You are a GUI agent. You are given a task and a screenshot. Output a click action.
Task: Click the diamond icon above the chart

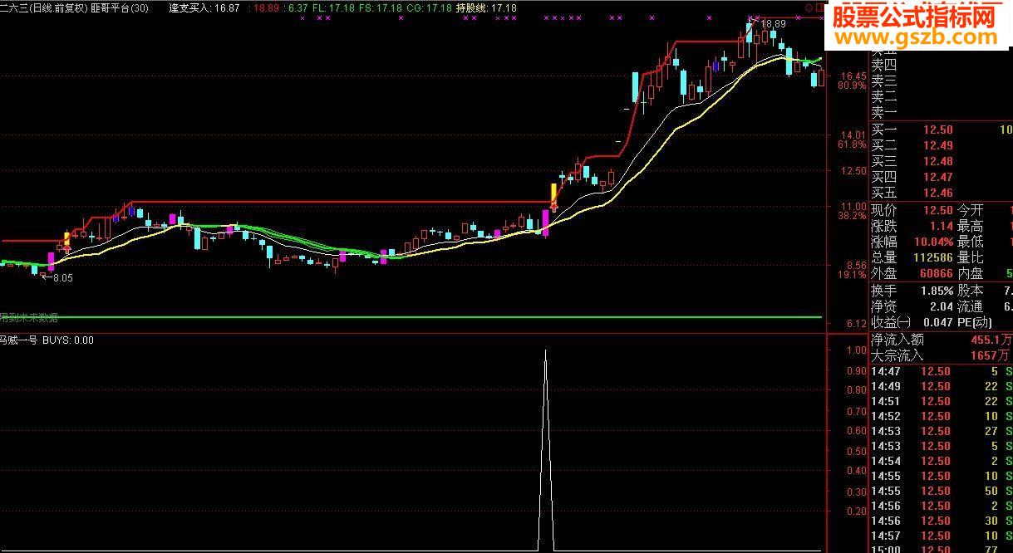pyautogui.click(x=809, y=7)
